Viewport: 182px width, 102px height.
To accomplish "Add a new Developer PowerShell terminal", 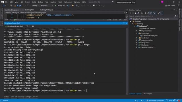I will point(6,26).
